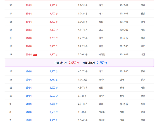Click the NEW badge in row 14
The width and height of the screenshot is (157, 125).
pyautogui.click(x=35, y=55)
